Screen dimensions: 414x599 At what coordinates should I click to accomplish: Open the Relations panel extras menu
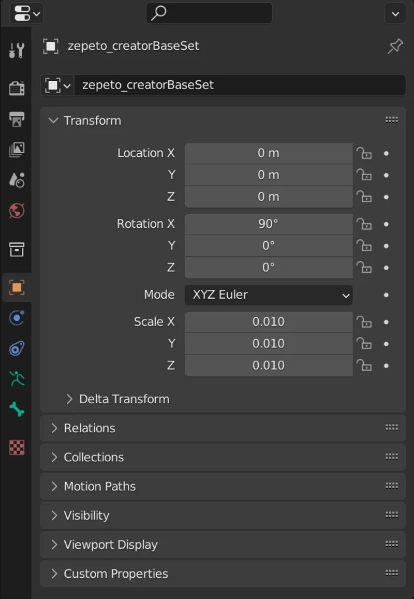tap(391, 428)
